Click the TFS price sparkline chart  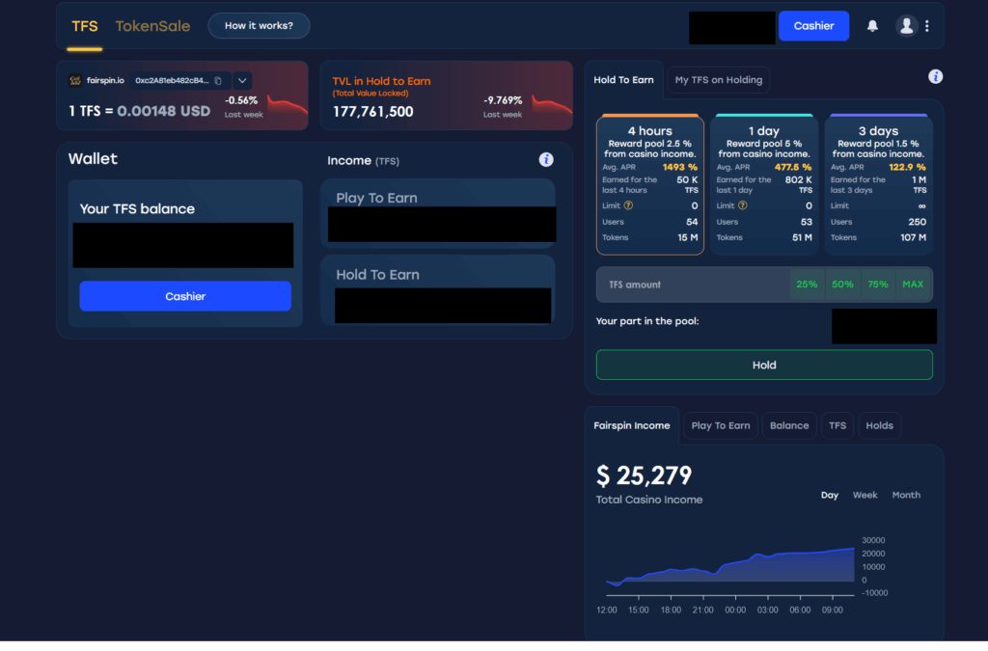click(288, 104)
